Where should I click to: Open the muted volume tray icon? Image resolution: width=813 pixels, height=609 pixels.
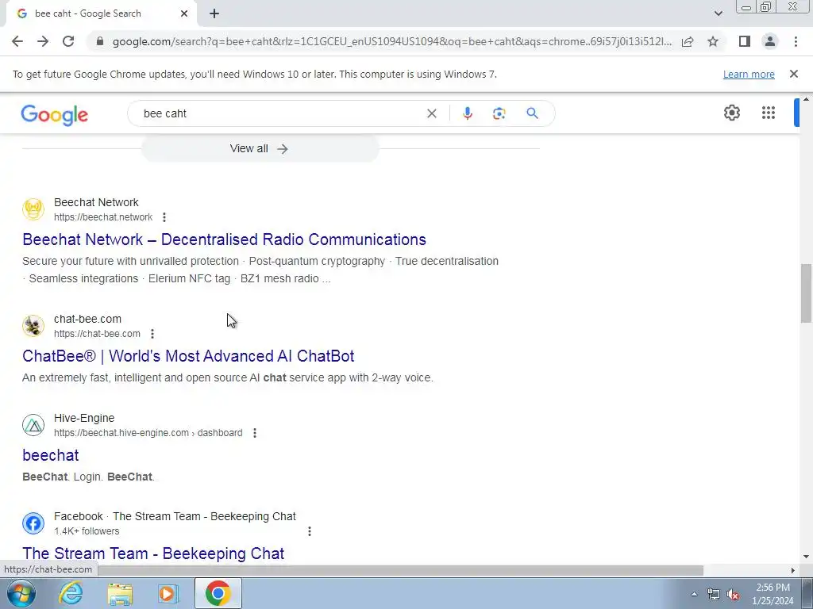733,595
